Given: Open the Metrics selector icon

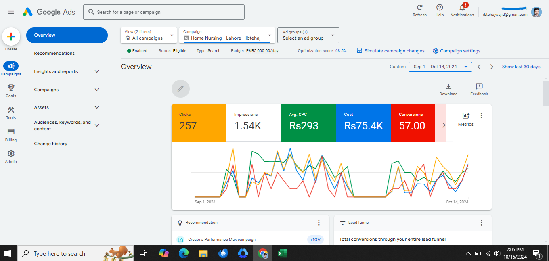Looking at the screenshot, I should (x=465, y=116).
